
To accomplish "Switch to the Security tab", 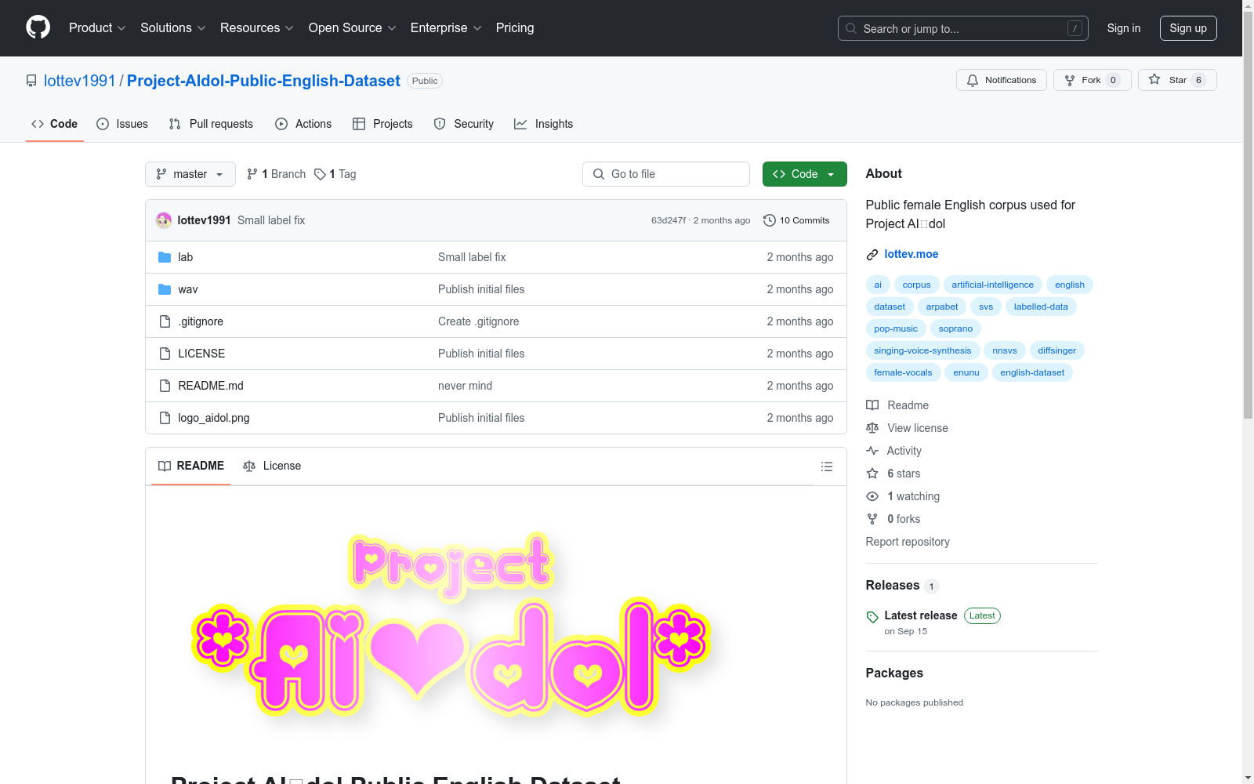I will tap(464, 124).
